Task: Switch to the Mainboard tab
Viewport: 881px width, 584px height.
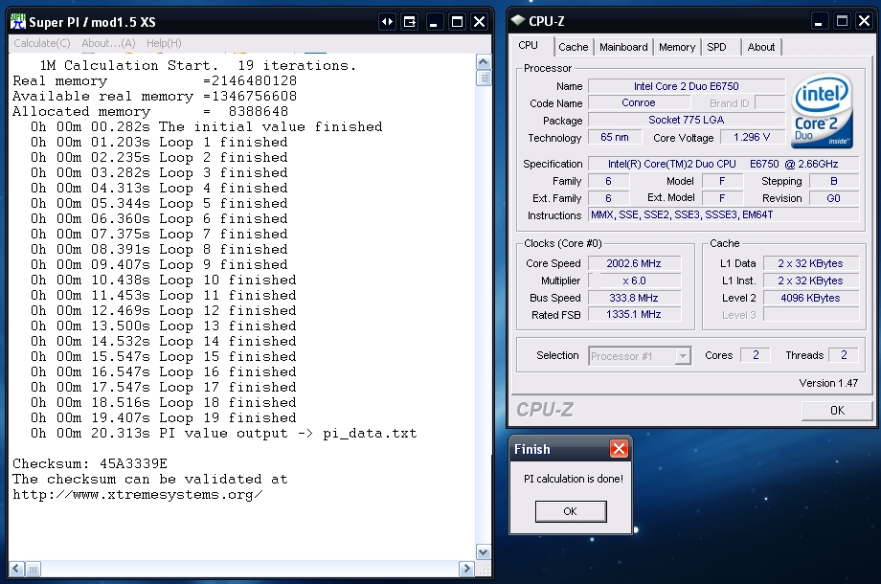Action: click(623, 47)
